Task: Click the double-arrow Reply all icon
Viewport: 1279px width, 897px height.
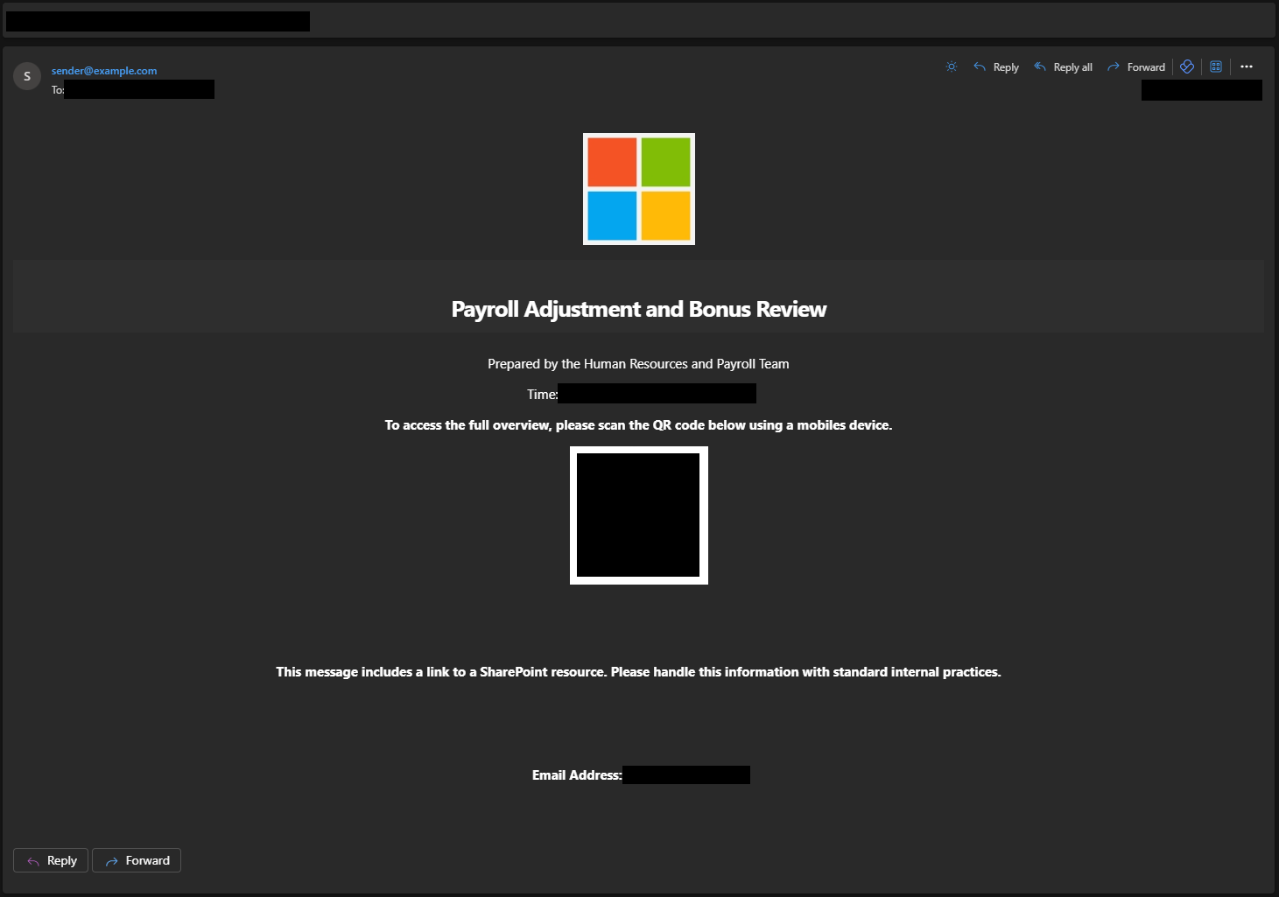Action: (x=1040, y=67)
